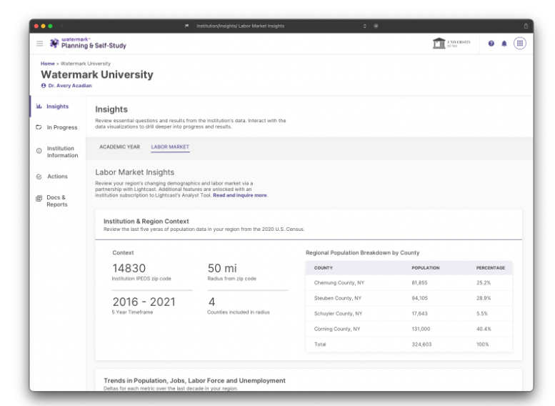
Task: Open the app grid launcher icon
Action: [519, 44]
